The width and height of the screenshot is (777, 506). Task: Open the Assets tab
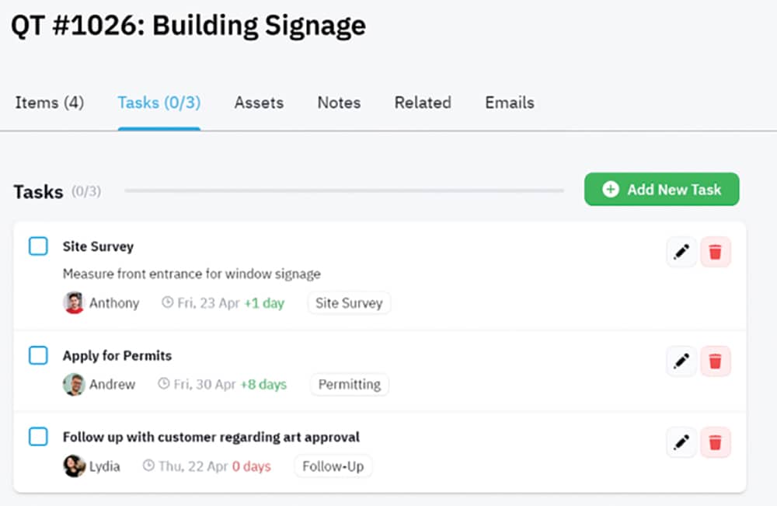[259, 103]
